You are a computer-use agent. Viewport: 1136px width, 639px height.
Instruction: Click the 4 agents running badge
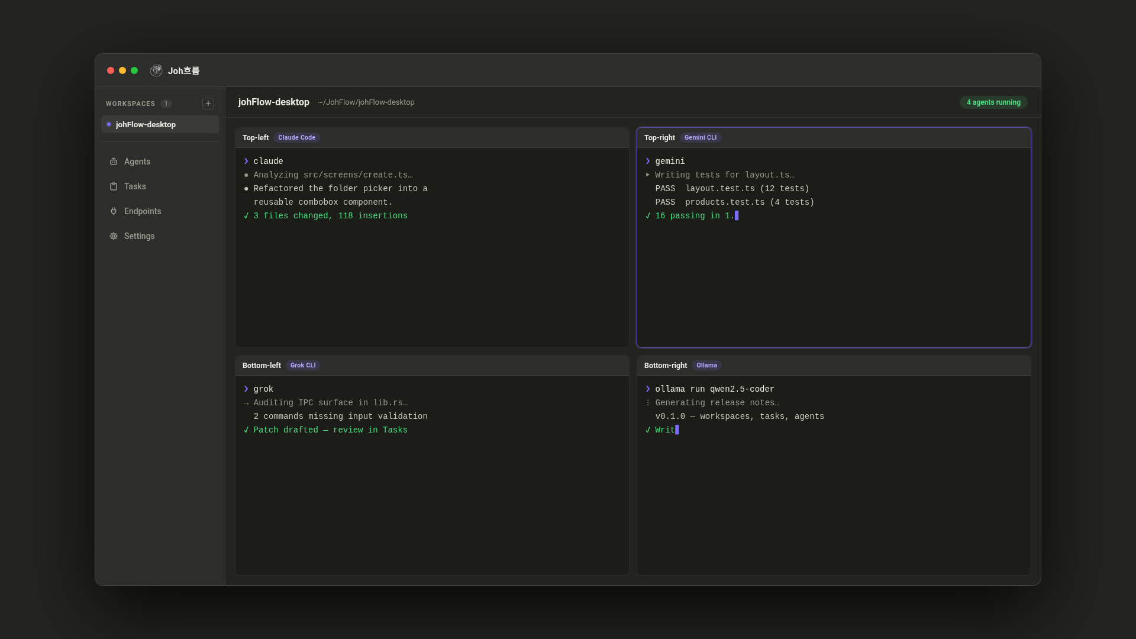[993, 102]
